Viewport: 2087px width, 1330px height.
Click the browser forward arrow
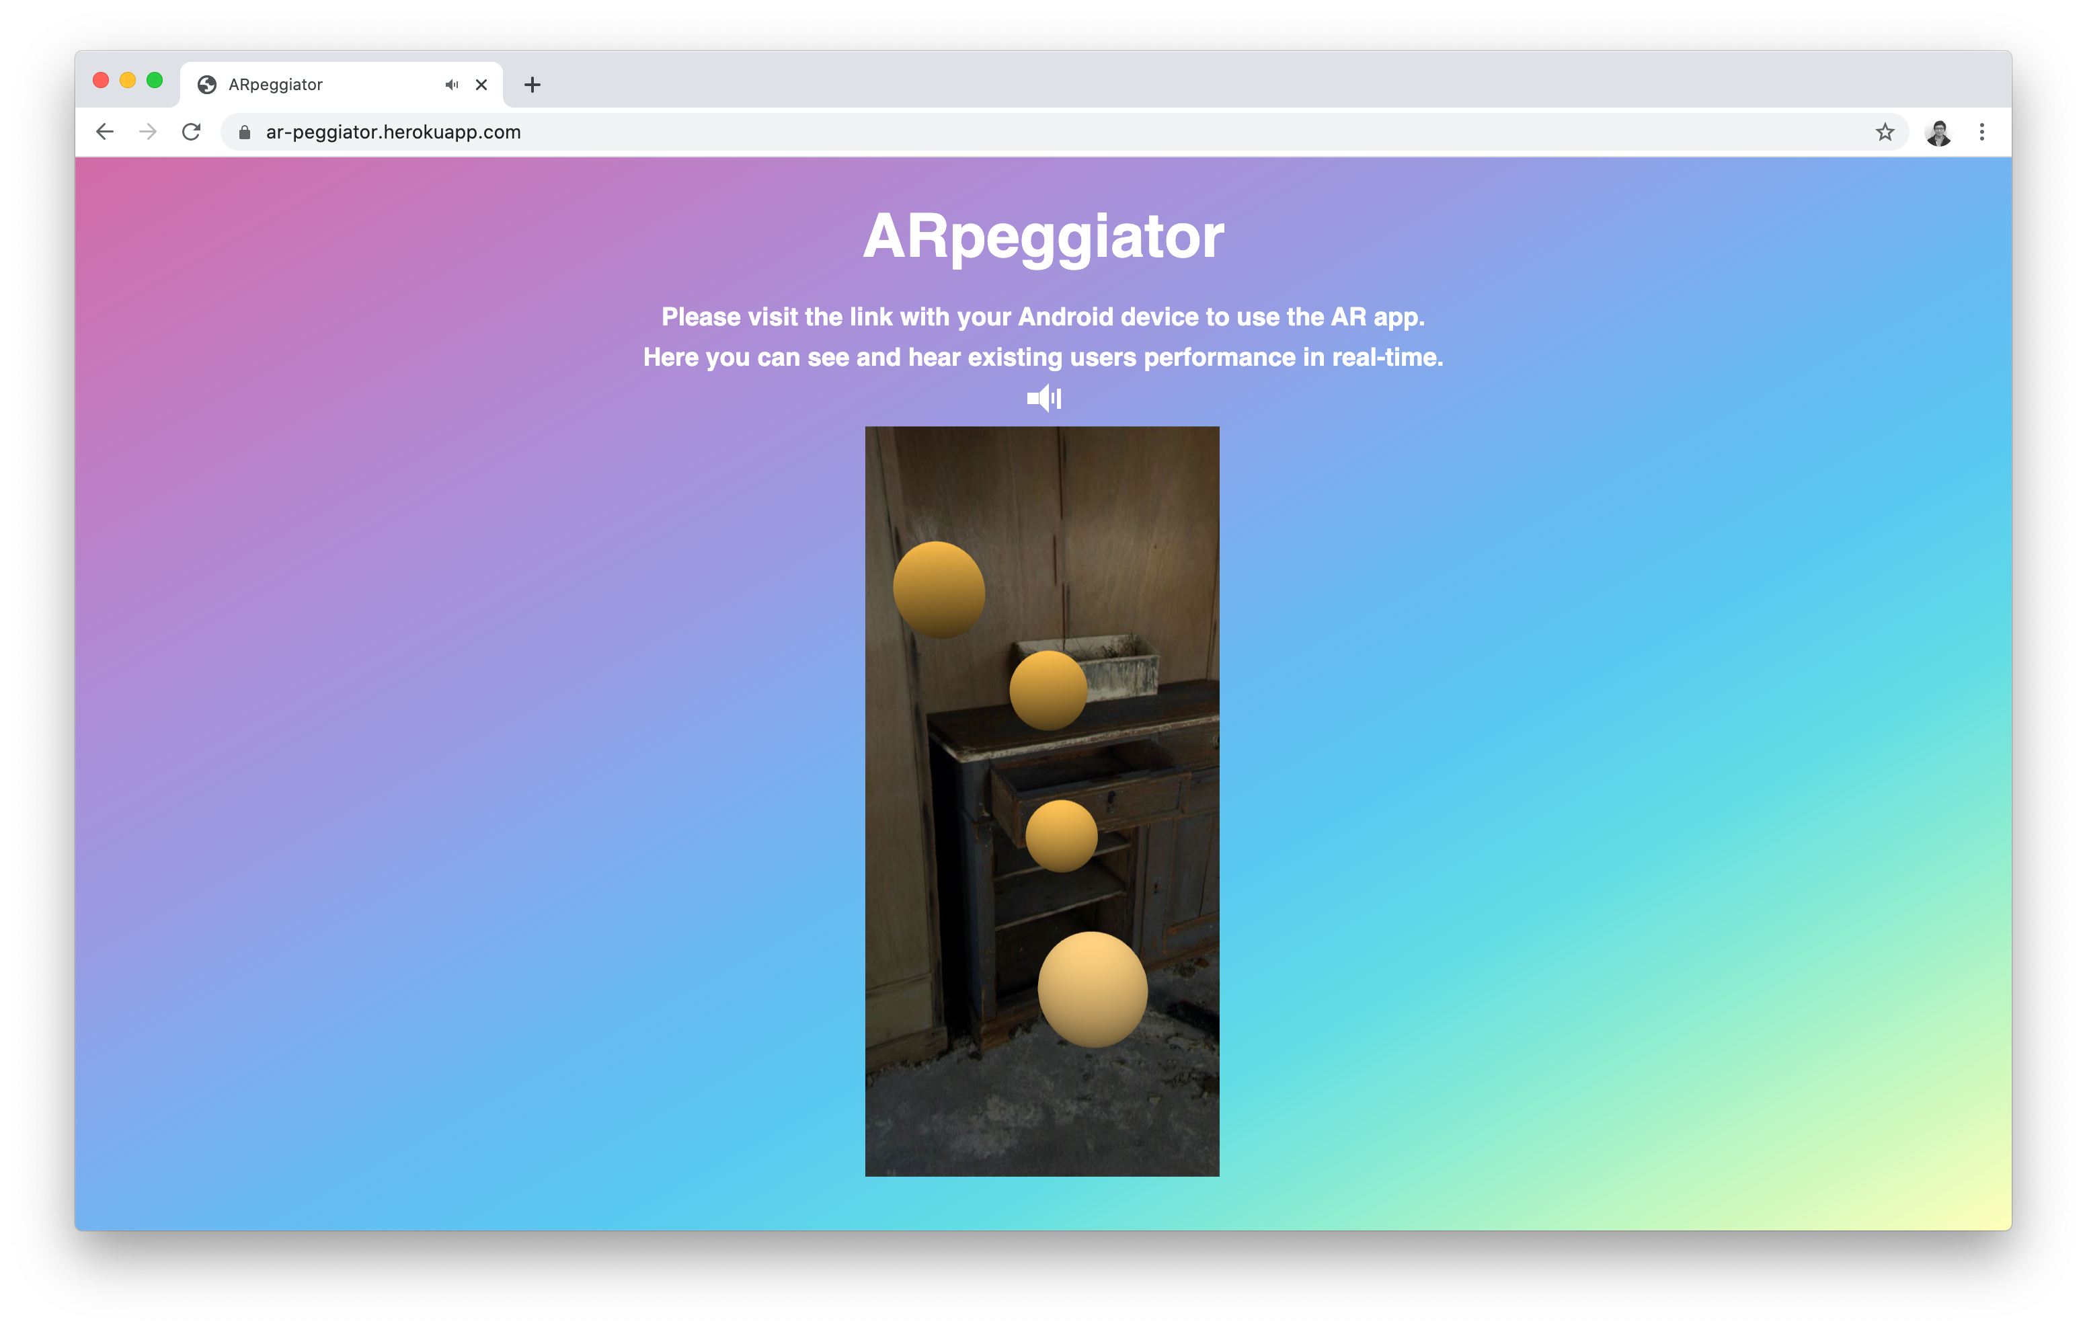[148, 132]
